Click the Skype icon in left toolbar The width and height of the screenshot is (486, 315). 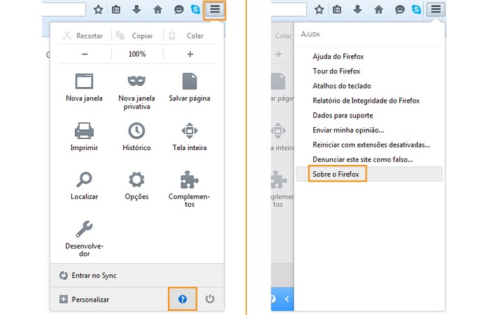point(196,10)
